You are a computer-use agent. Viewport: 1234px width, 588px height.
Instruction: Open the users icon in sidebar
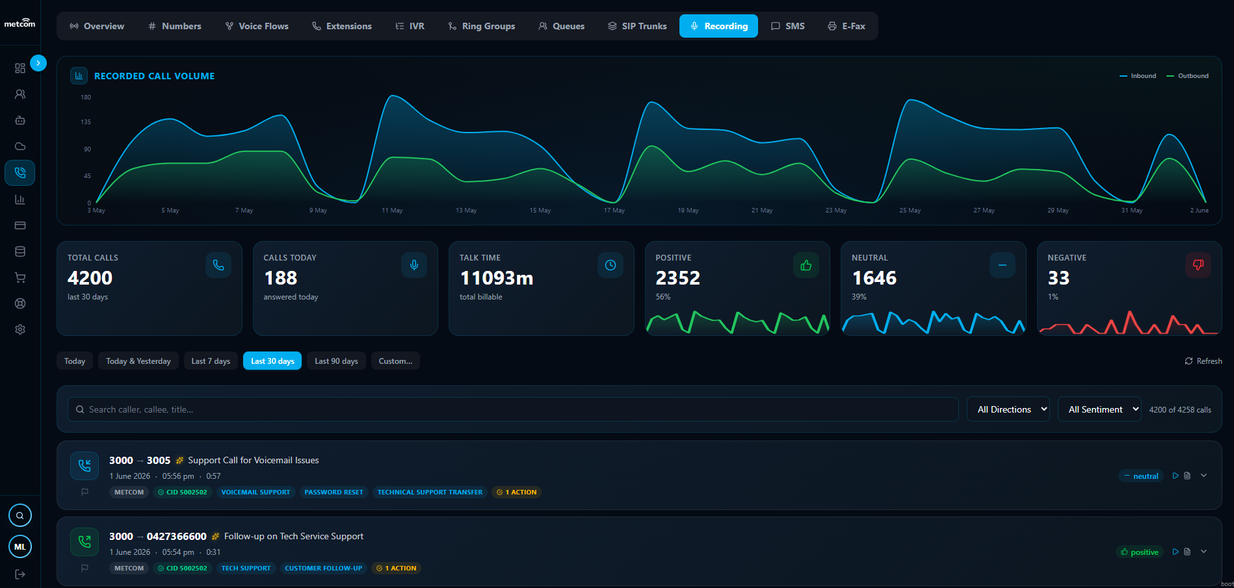click(20, 94)
